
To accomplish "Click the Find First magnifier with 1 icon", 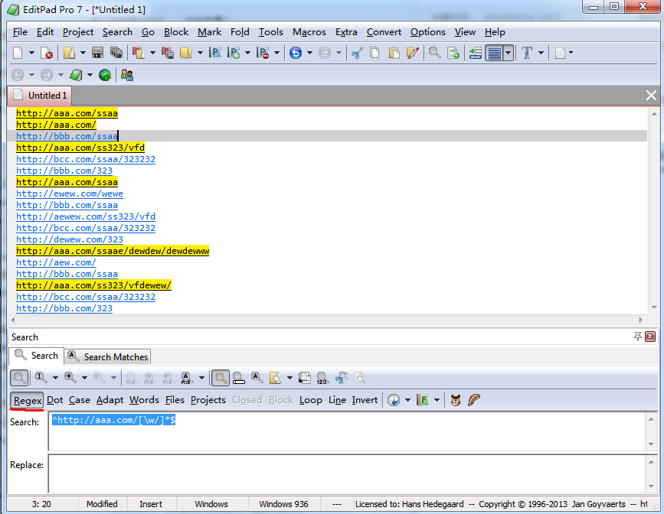I will coord(41,377).
